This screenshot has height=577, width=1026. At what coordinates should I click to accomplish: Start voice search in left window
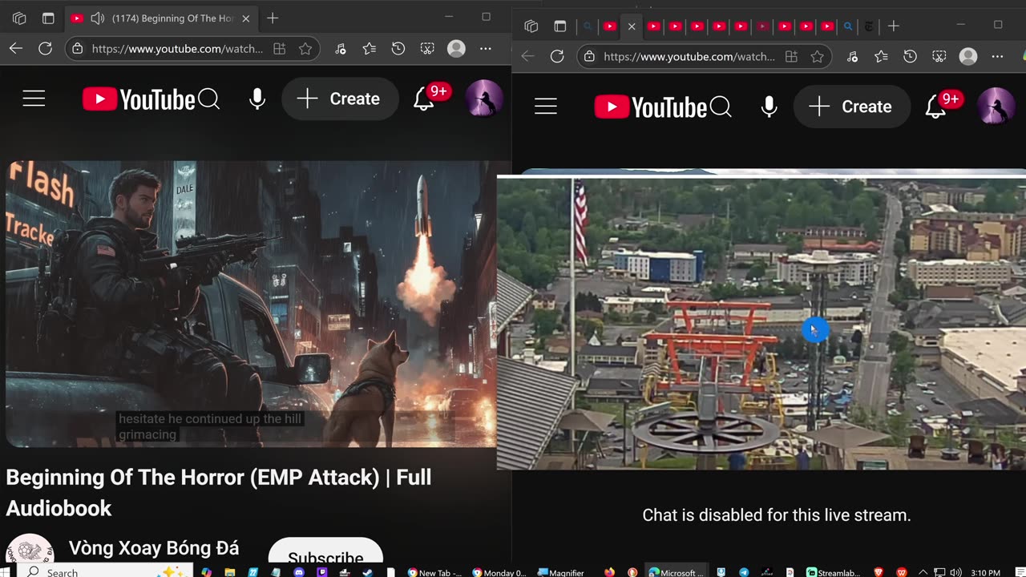(257, 99)
